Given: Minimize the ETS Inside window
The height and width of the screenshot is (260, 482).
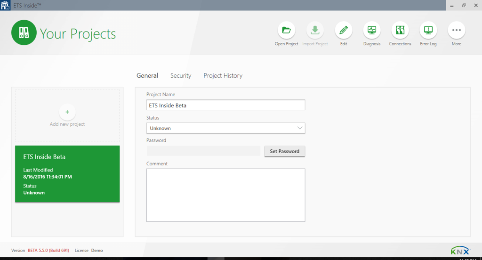Looking at the screenshot, I should click(452, 5).
